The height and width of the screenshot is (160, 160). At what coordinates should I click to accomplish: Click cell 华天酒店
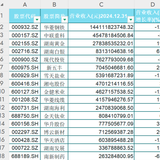pos(54,140)
